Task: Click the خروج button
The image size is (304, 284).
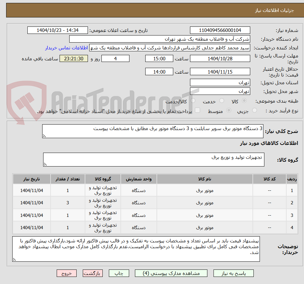Action: click(x=67, y=273)
